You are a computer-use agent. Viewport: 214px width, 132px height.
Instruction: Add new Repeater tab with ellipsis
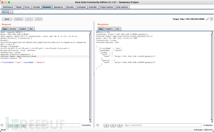[11, 12]
